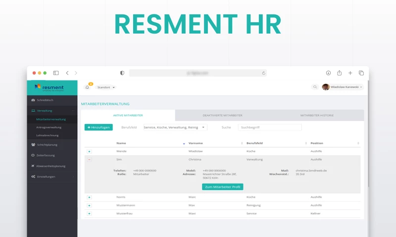Open Zeiterfassung in the sidebar
The width and height of the screenshot is (396, 237).
52,156
